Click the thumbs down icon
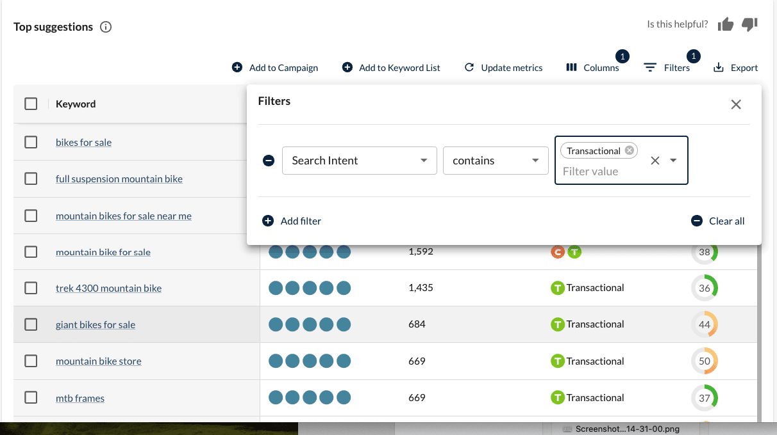 pos(749,25)
